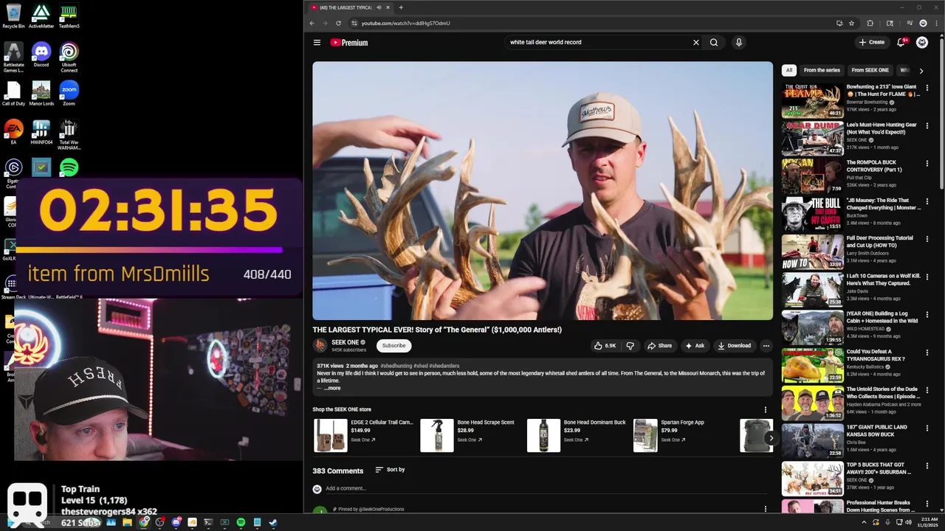The height and width of the screenshot is (531, 945).
Task: Open Zoom desktop shortcut
Action: 69,94
